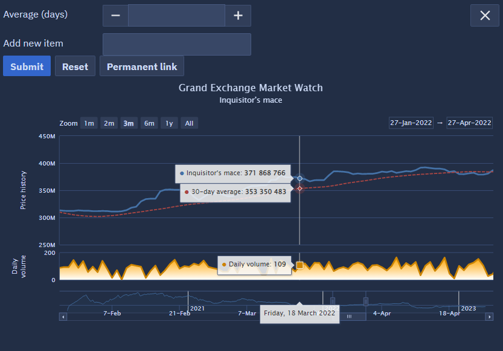Click the Average (days) input field

(176, 15)
